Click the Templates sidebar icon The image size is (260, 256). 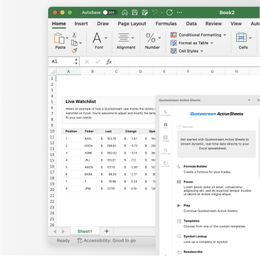coord(165,138)
